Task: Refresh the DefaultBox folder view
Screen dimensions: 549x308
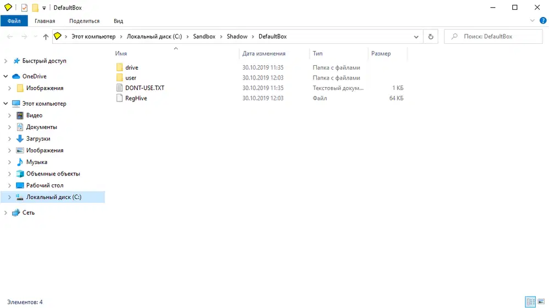Action: 430,36
